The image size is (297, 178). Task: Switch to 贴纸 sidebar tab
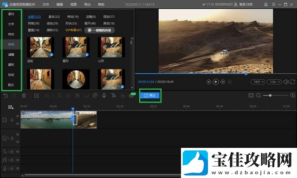click(x=11, y=75)
